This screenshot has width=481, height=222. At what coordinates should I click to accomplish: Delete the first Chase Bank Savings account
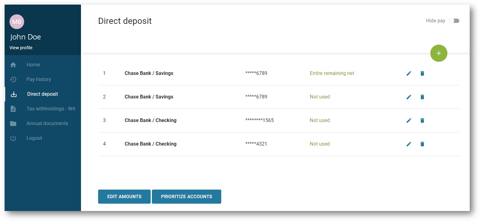tap(422, 73)
